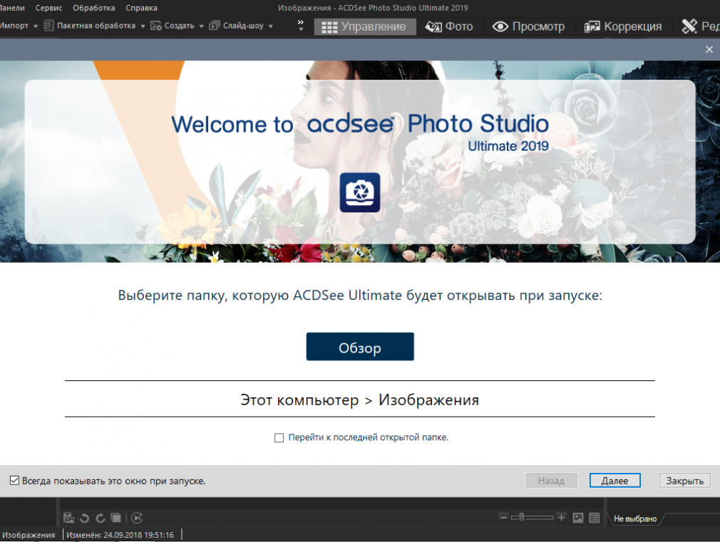Image resolution: width=720 pixels, height=542 pixels.
Task: Click the Изменён: 24.09.2018 19:51:16 status
Action: tap(120, 535)
